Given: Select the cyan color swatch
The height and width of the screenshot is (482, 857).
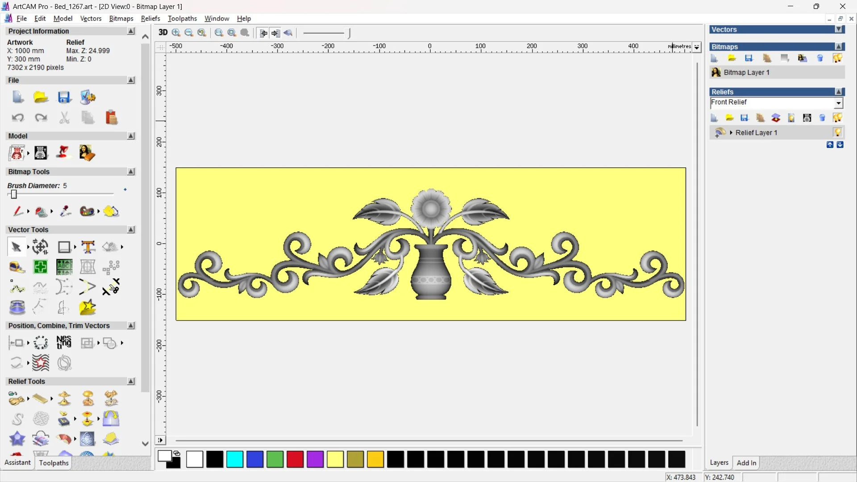Looking at the screenshot, I should coord(235,459).
